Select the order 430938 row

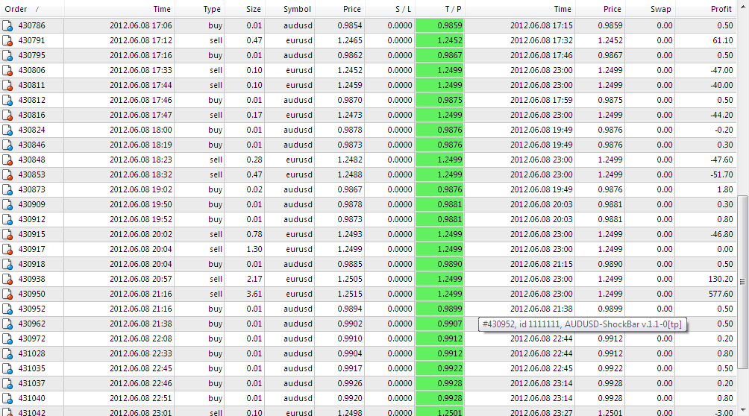pos(368,279)
